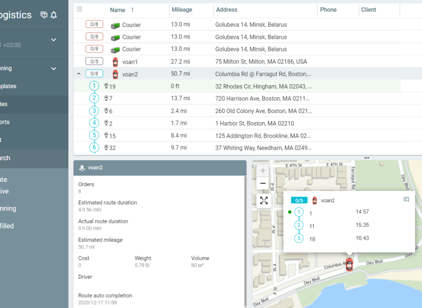
Task: Click map pin icon of order 15
Action: coord(106,135)
